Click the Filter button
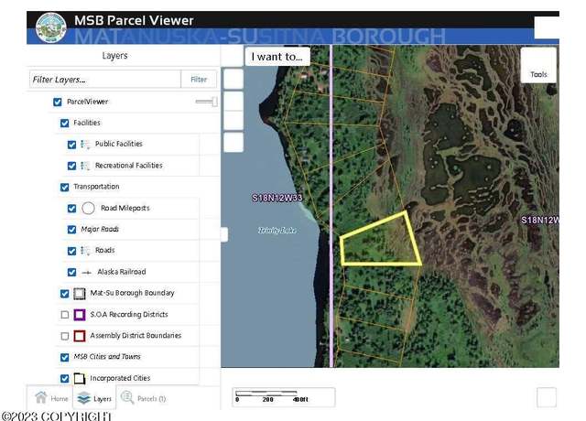The image size is (586, 421). tap(199, 80)
